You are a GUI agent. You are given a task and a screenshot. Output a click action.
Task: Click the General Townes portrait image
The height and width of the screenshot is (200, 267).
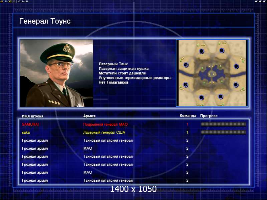56,73
